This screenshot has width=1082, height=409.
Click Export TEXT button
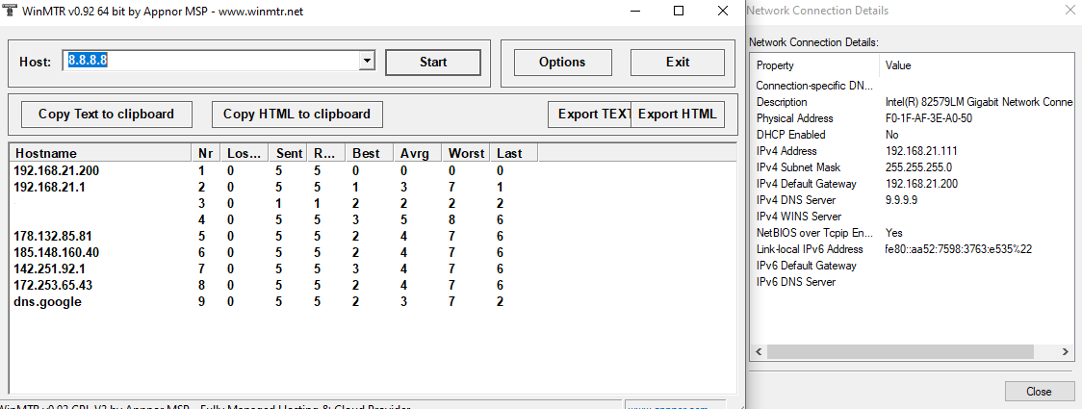click(x=589, y=114)
